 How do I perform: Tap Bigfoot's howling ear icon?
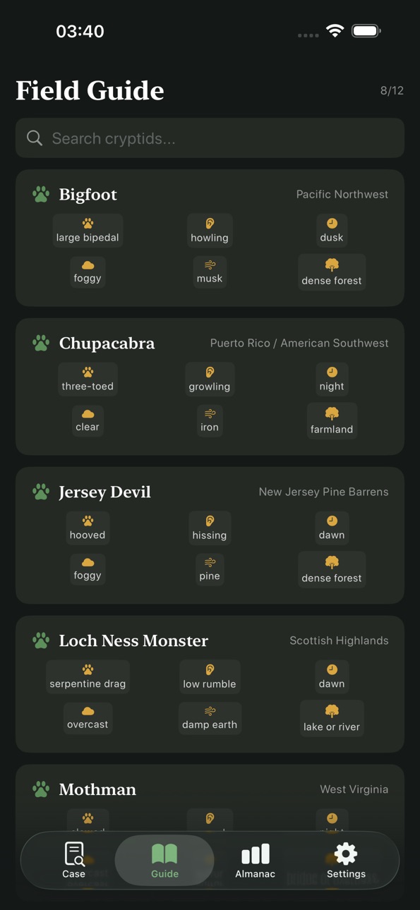click(x=210, y=224)
